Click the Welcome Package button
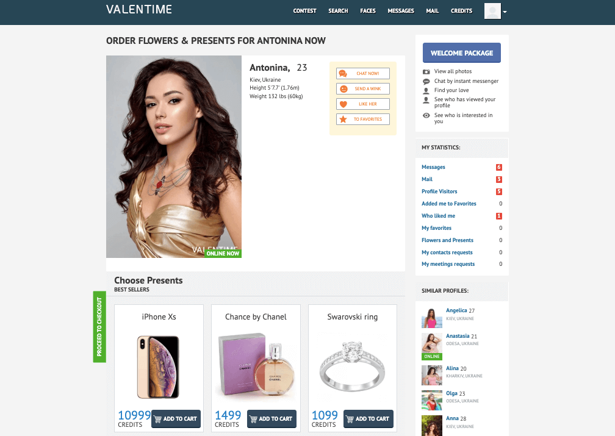 coord(462,53)
